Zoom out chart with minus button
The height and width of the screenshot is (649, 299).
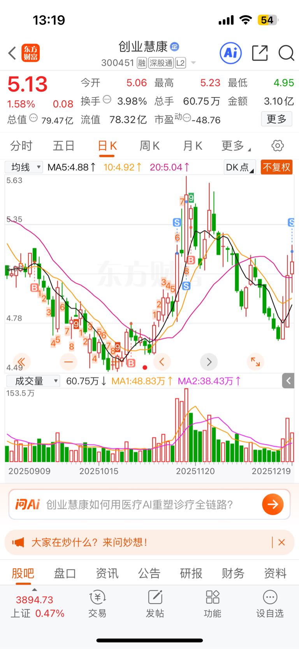(69, 362)
